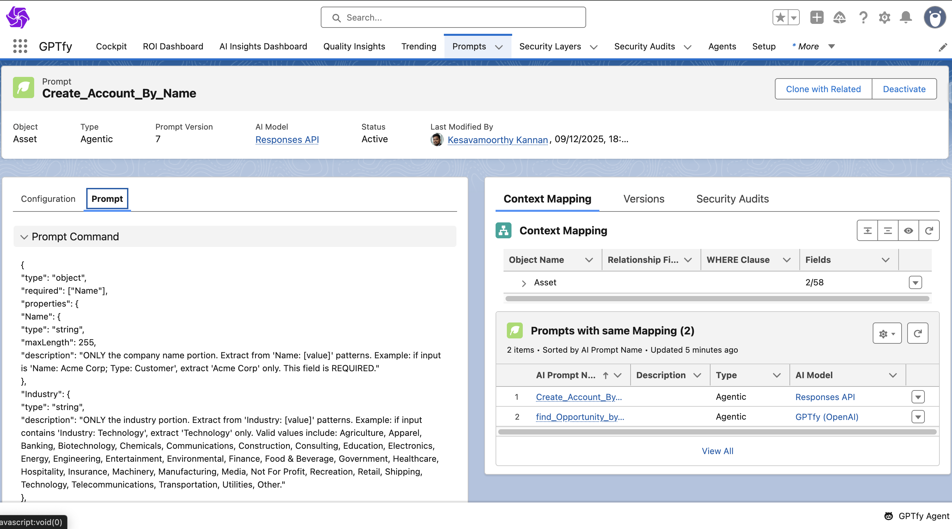Click the notifications bell icon

click(x=906, y=17)
